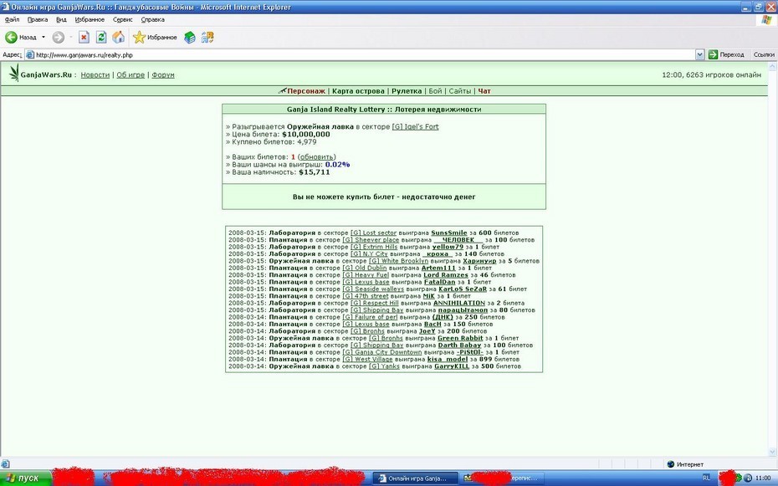
Task: Open the Back history dropdown arrow
Action: pyautogui.click(x=44, y=37)
